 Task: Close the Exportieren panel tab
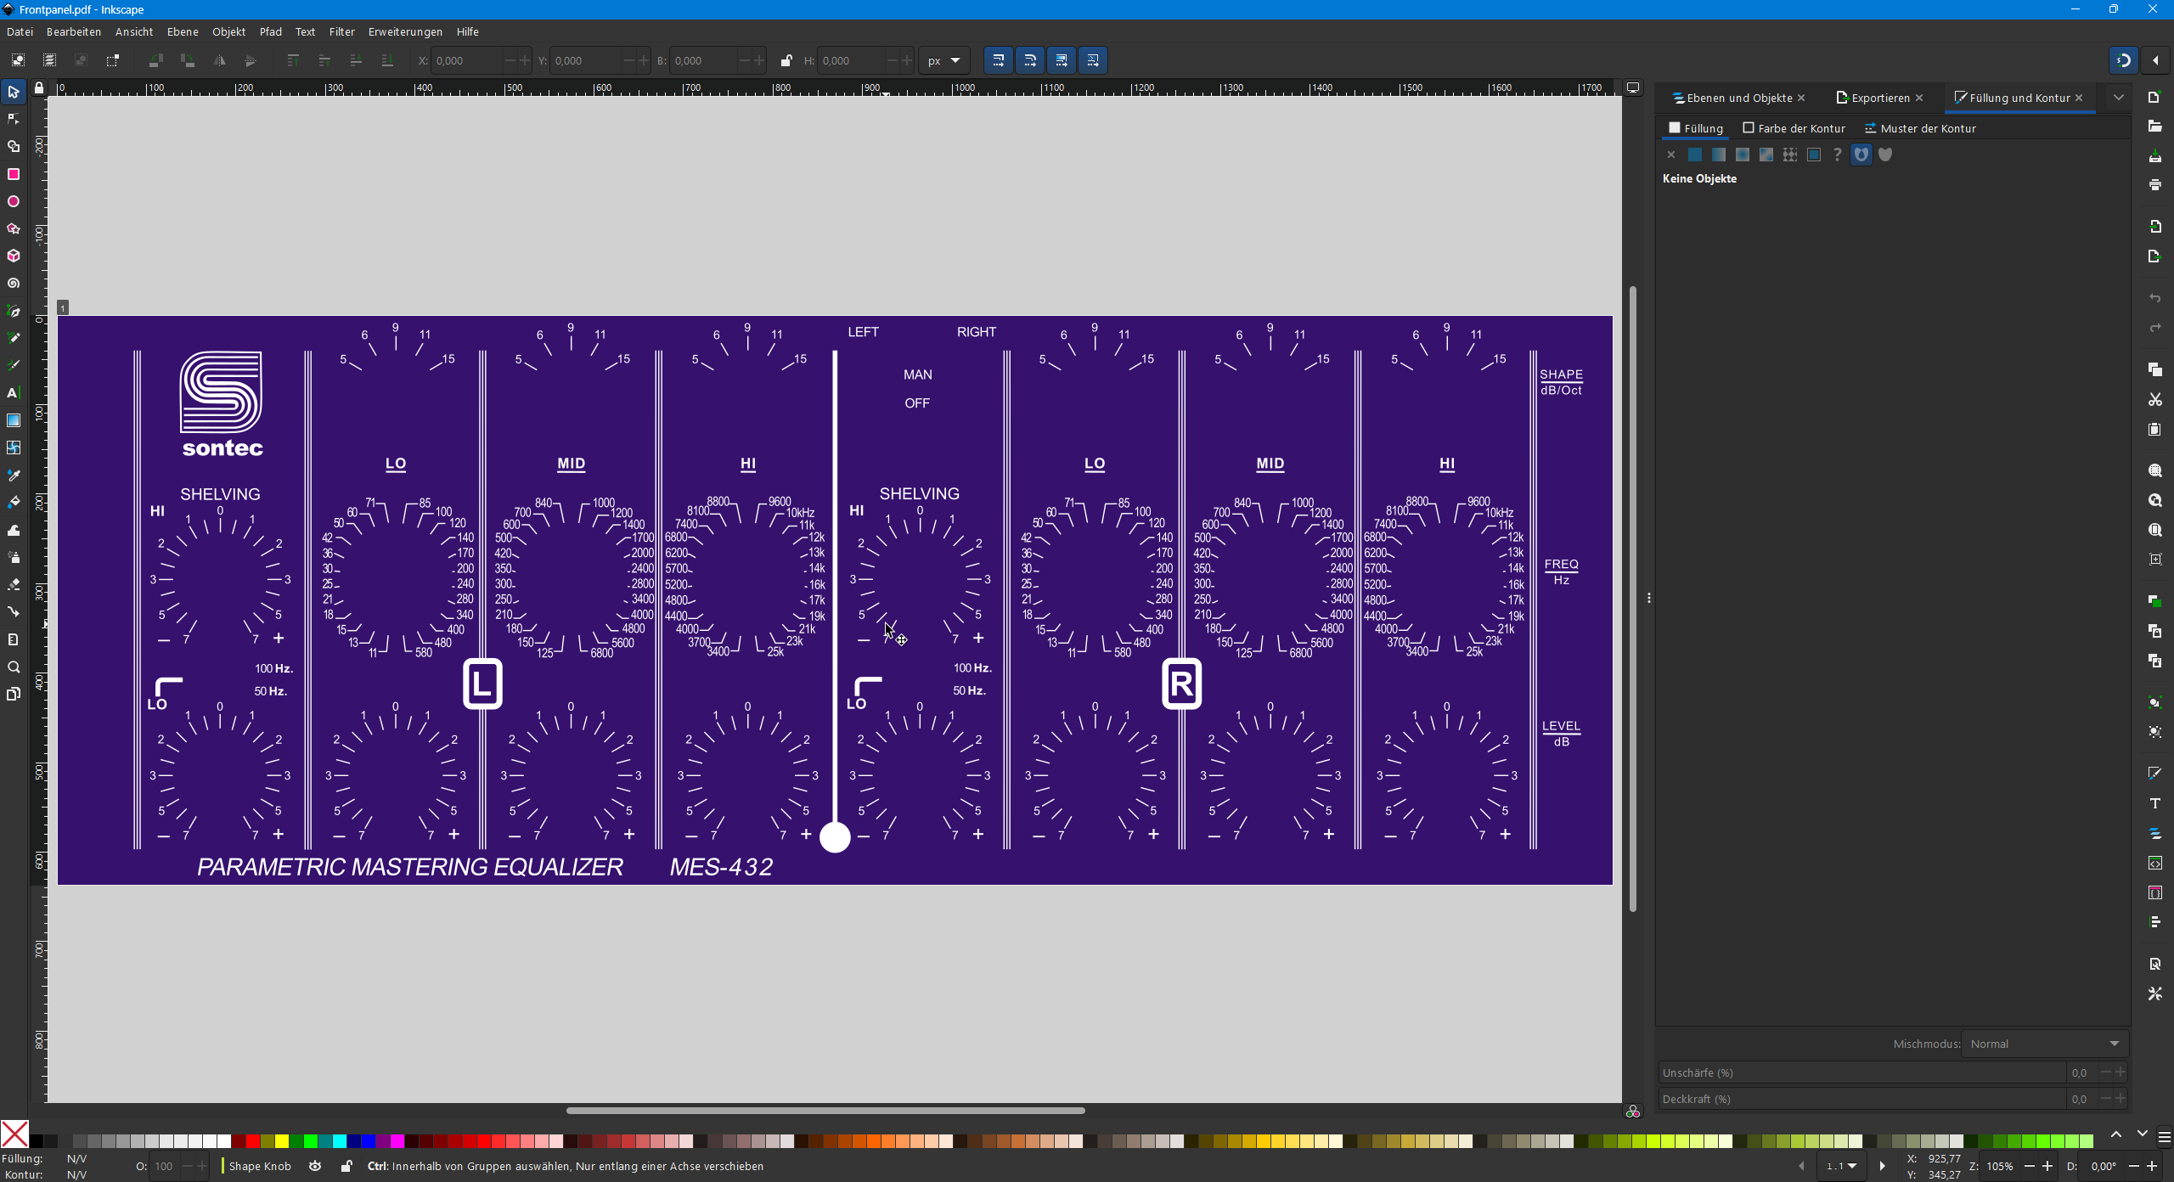[x=1919, y=98]
